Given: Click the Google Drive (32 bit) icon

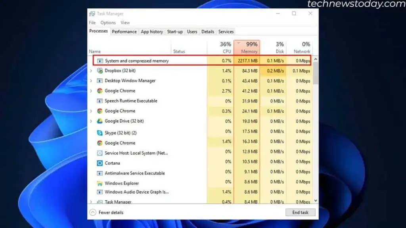Looking at the screenshot, I should pos(100,121).
